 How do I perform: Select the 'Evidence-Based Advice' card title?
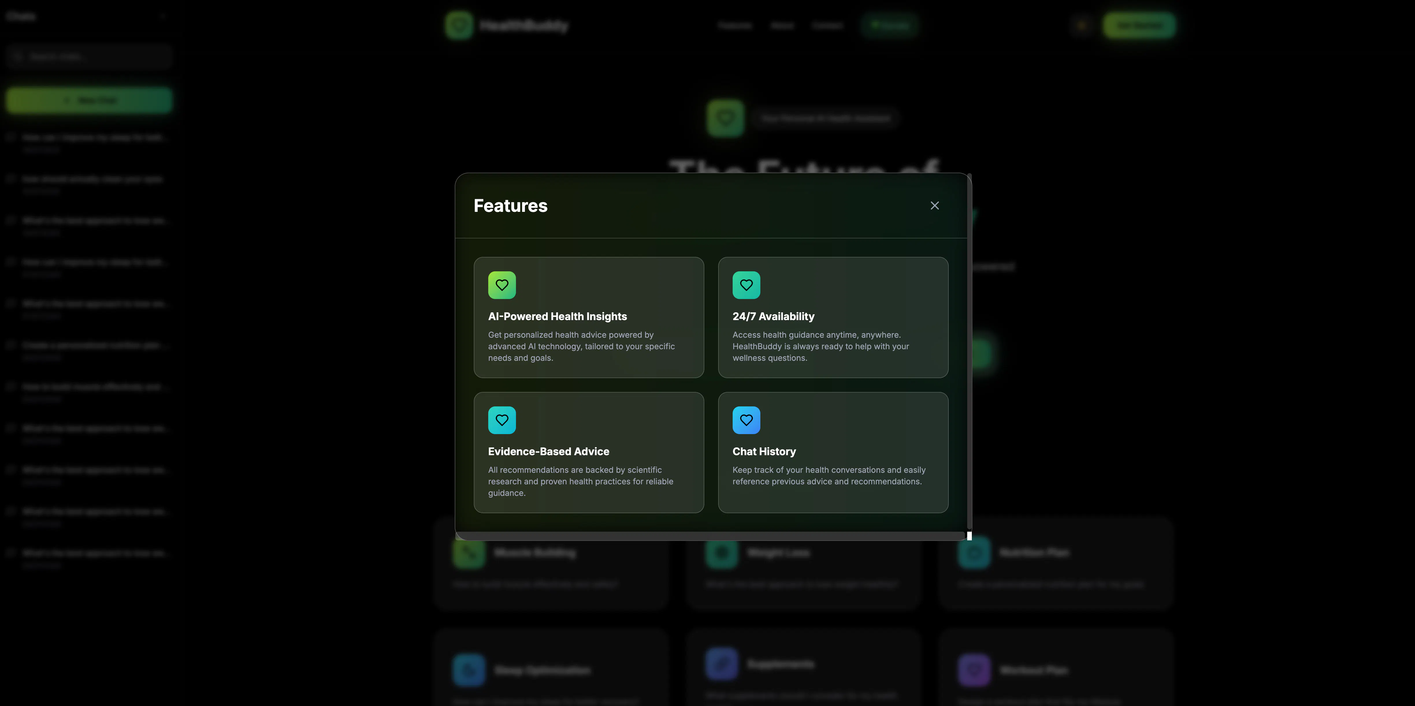[548, 451]
